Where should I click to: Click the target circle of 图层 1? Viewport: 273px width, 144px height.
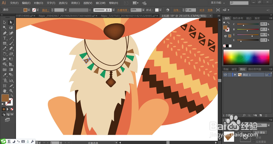point(266,75)
